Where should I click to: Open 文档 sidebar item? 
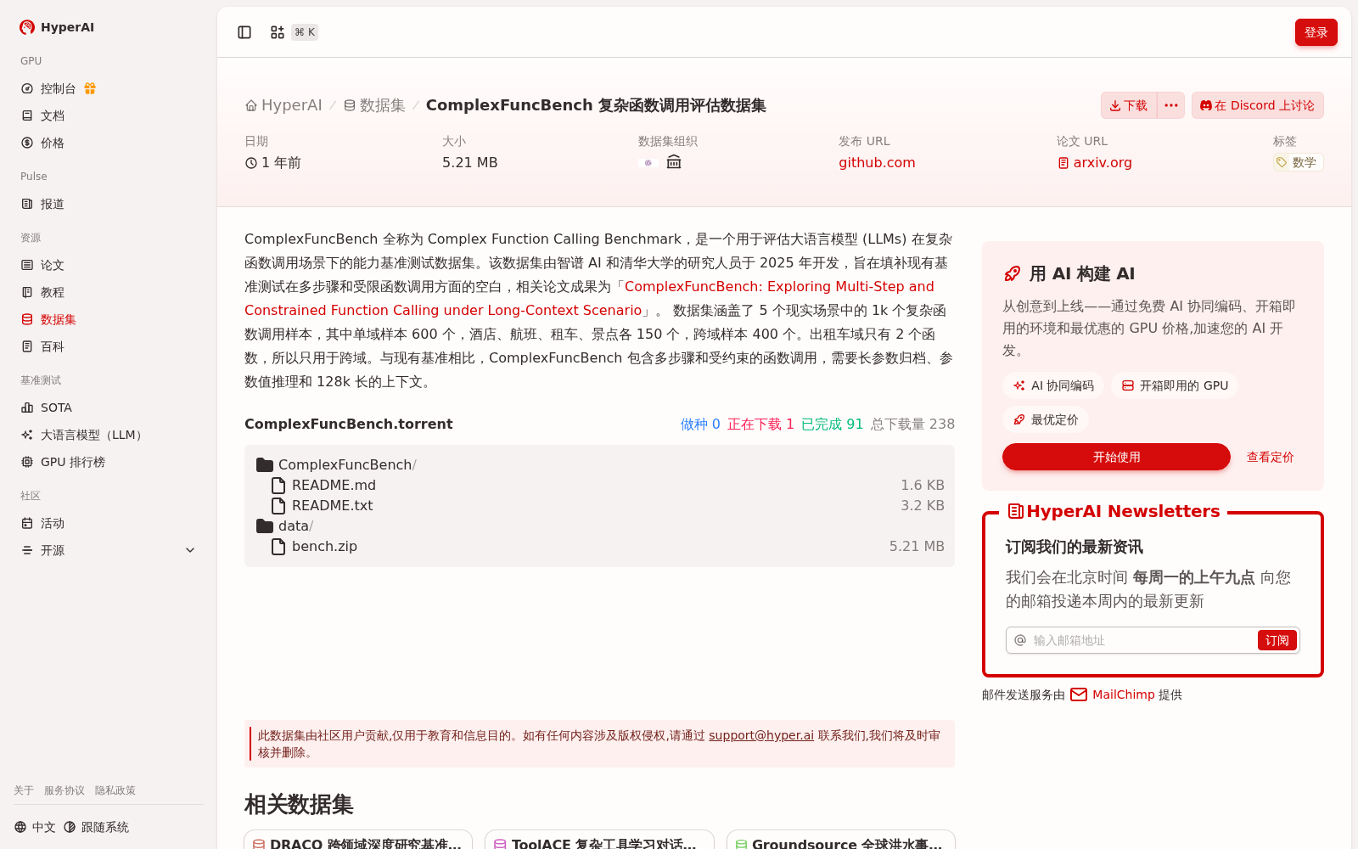click(109, 115)
